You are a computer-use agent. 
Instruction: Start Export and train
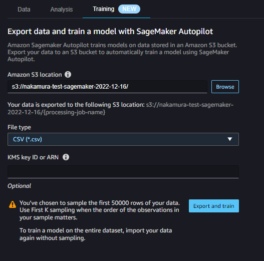click(214, 206)
